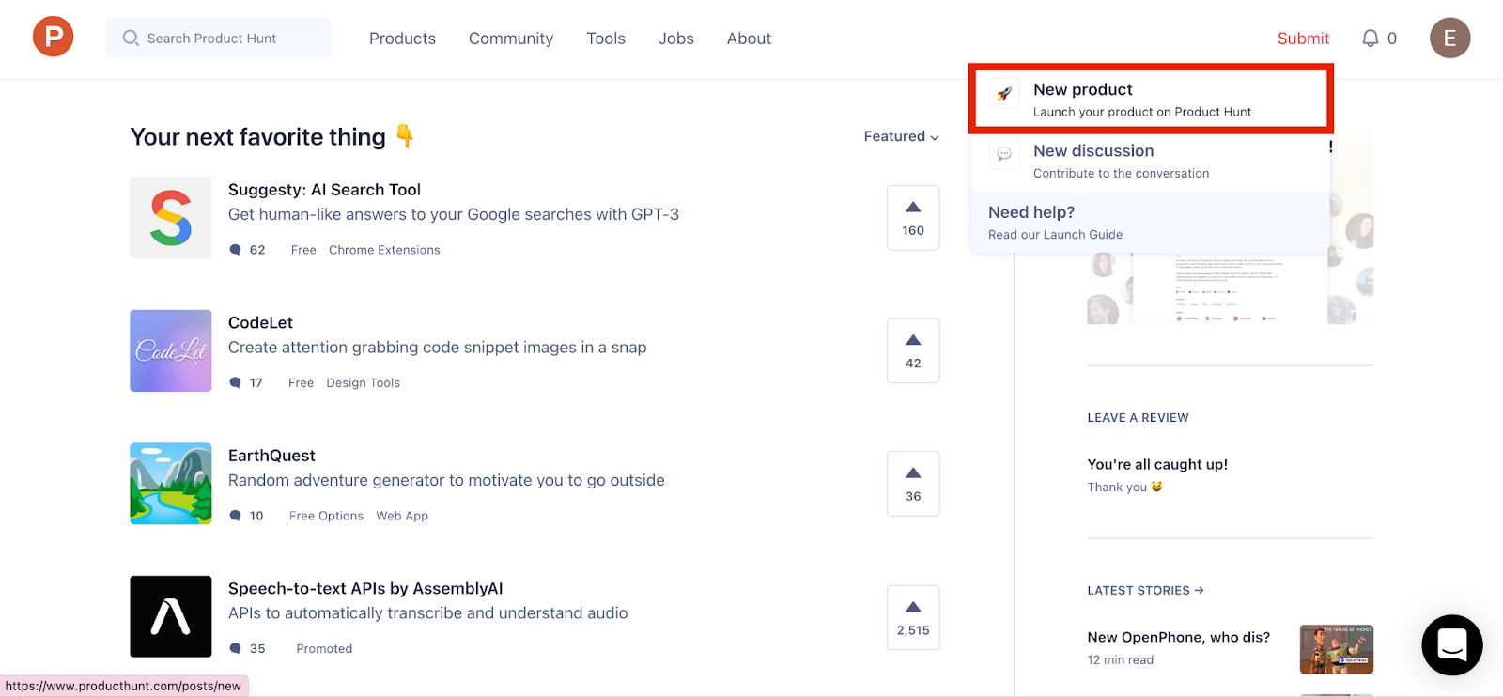Open the EarthQuest title link
Screen dimensions: 1503x697
[x=271, y=456]
